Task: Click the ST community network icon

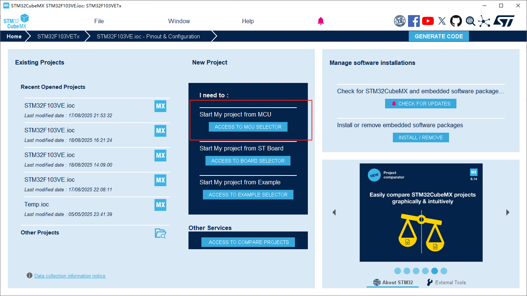Action: [x=484, y=21]
